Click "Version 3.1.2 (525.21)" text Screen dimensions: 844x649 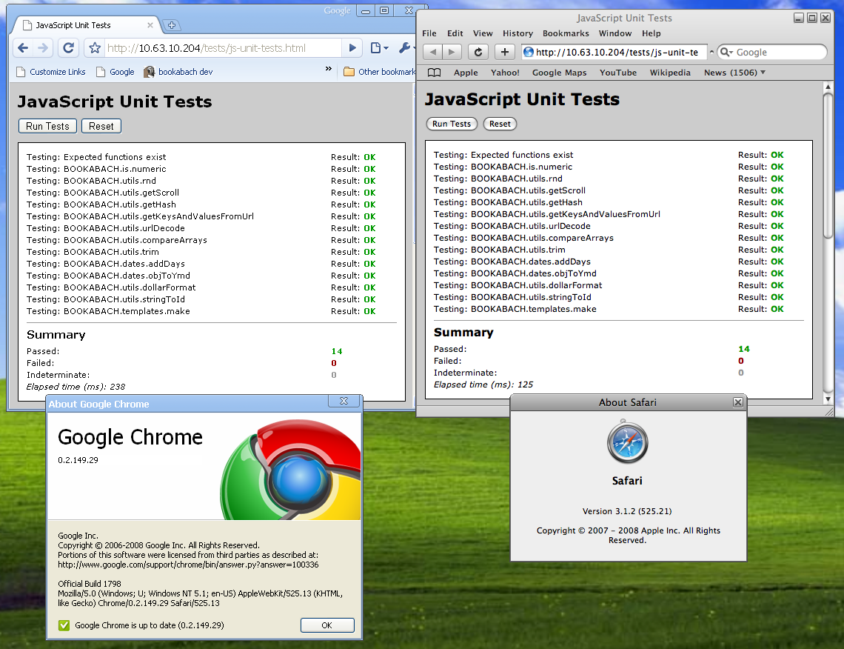click(x=627, y=511)
